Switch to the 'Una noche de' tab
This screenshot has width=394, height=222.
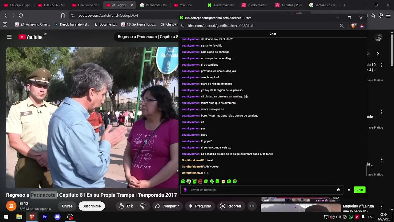click(x=86, y=5)
